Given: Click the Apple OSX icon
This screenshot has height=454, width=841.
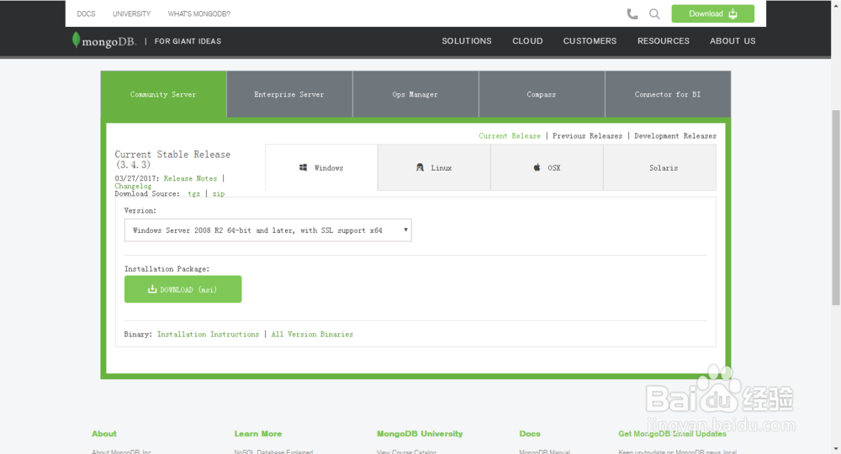Looking at the screenshot, I should tap(537, 168).
